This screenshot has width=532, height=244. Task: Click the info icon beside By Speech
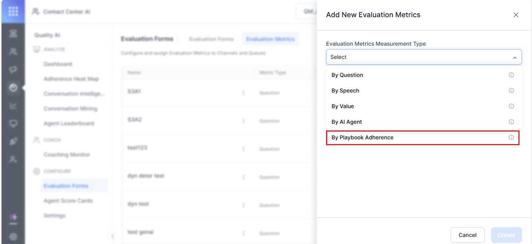(511, 91)
